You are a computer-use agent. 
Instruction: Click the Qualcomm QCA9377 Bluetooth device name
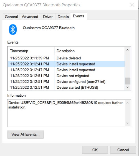pyautogui.click(x=49, y=28)
